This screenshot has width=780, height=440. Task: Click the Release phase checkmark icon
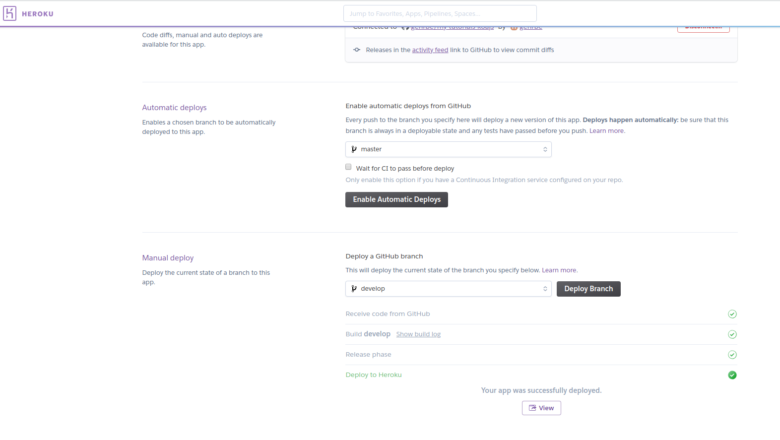[x=732, y=355]
